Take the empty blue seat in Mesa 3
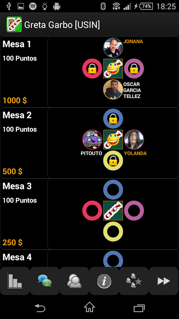This screenshot has width=179, height=319. click(x=113, y=190)
